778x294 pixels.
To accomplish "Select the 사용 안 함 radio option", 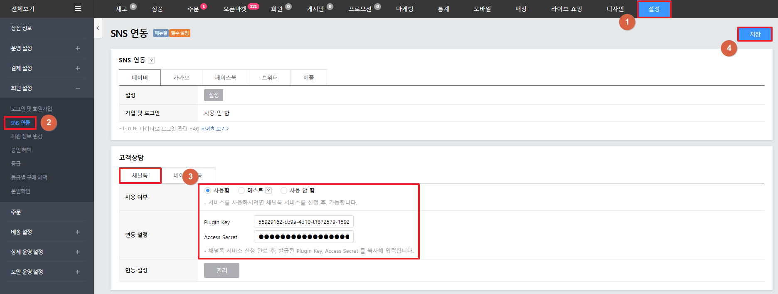I will 284,190.
